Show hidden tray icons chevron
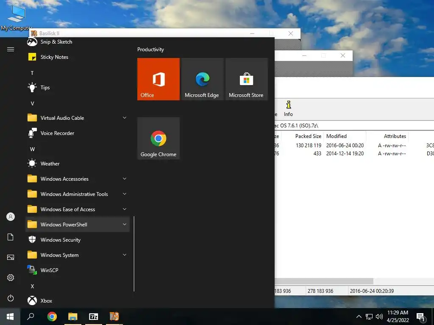434x325 pixels. (359, 317)
